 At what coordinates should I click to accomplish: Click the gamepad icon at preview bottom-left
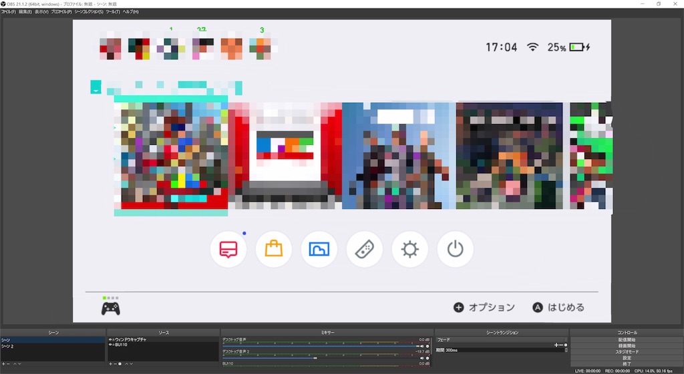click(111, 309)
